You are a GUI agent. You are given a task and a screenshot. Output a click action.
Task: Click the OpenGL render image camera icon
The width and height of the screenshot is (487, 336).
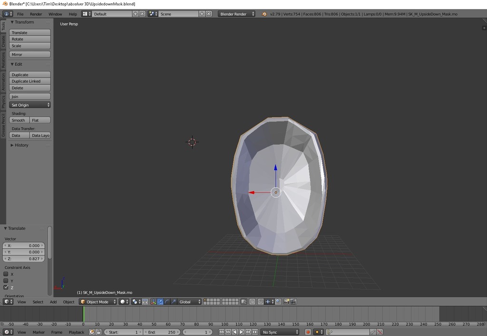pos(286,302)
